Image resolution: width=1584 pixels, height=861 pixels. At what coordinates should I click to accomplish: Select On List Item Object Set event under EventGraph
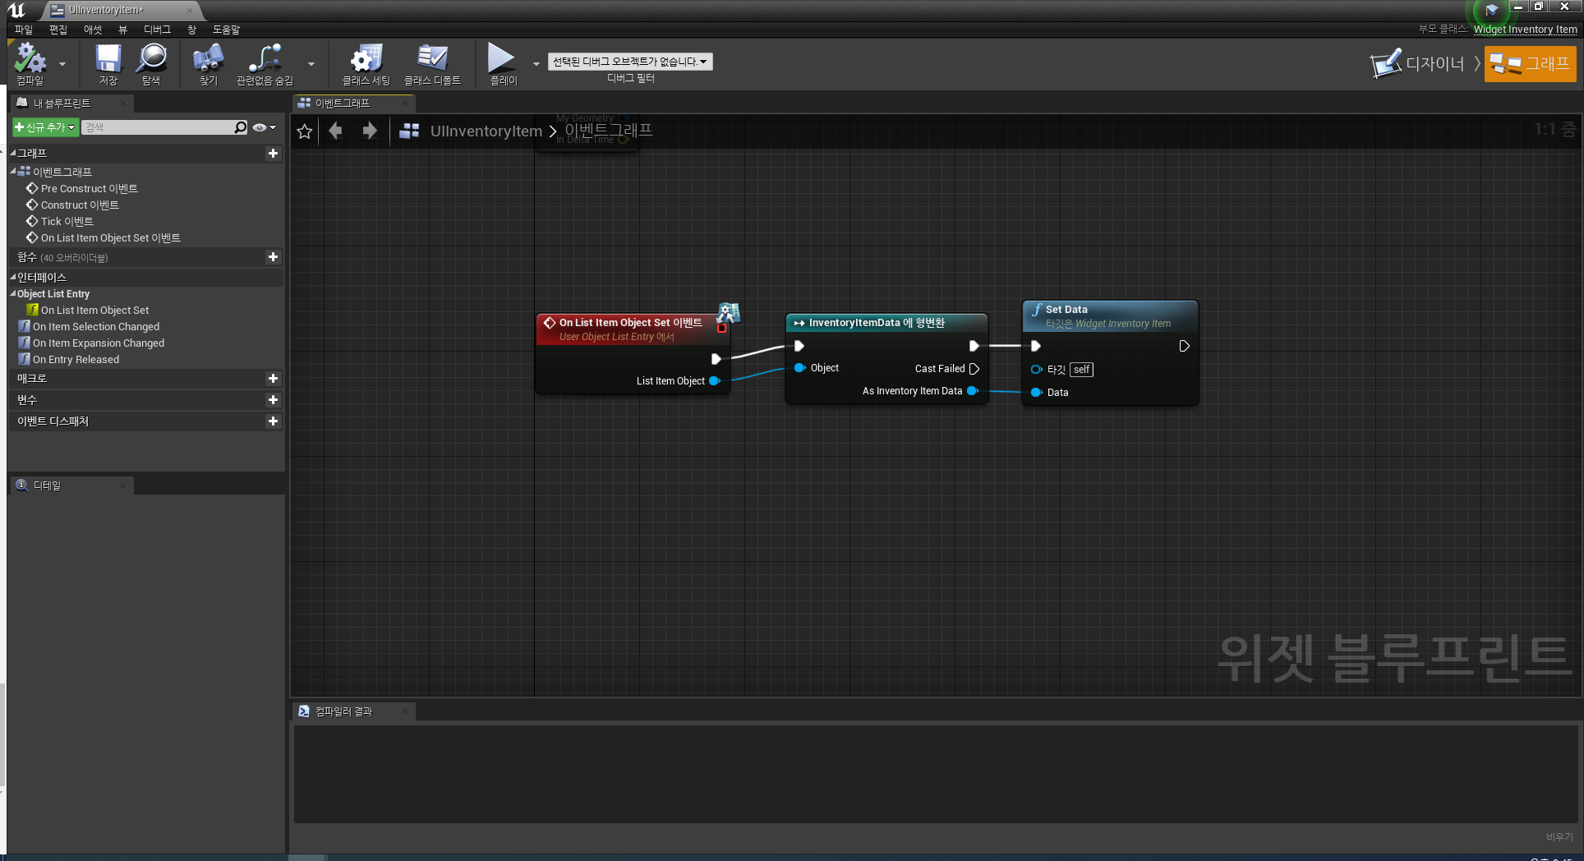pos(110,237)
